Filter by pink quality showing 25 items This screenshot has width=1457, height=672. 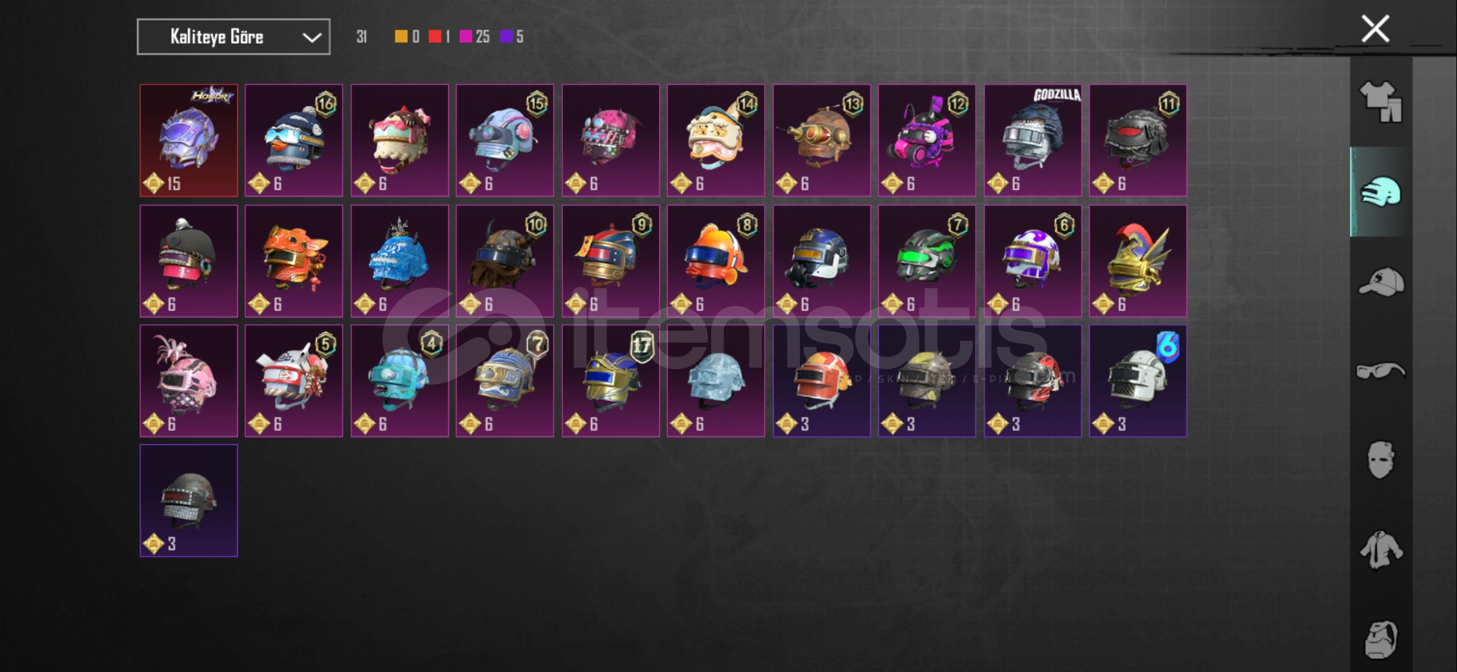474,37
